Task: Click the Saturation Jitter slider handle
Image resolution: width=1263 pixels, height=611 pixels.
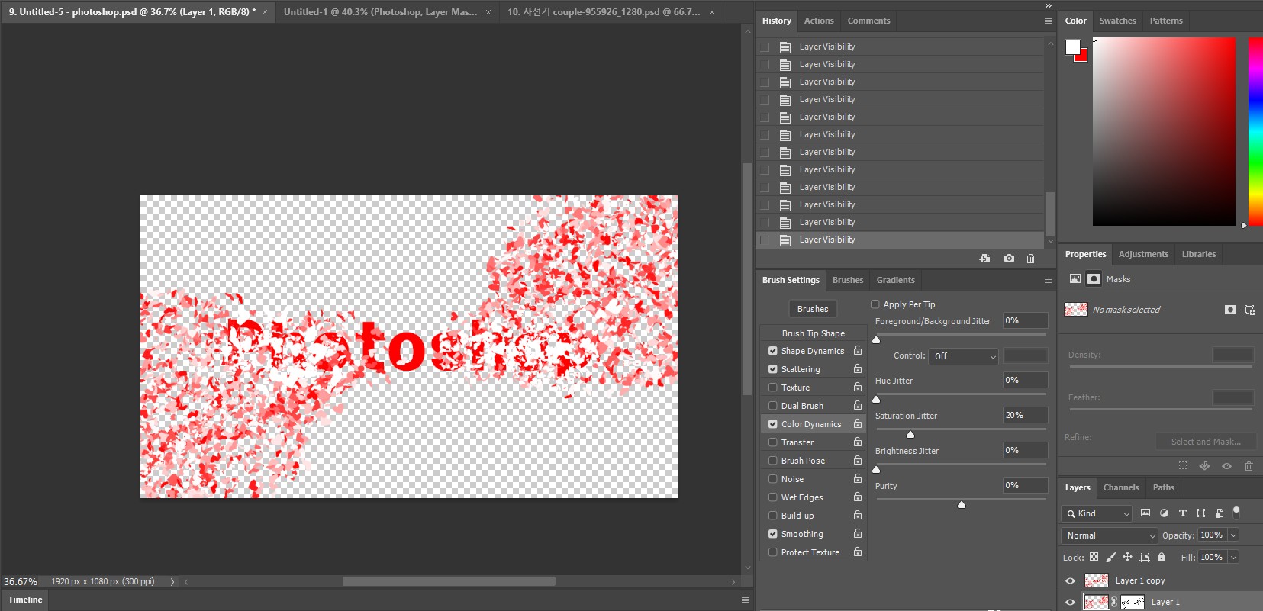Action: pos(910,435)
